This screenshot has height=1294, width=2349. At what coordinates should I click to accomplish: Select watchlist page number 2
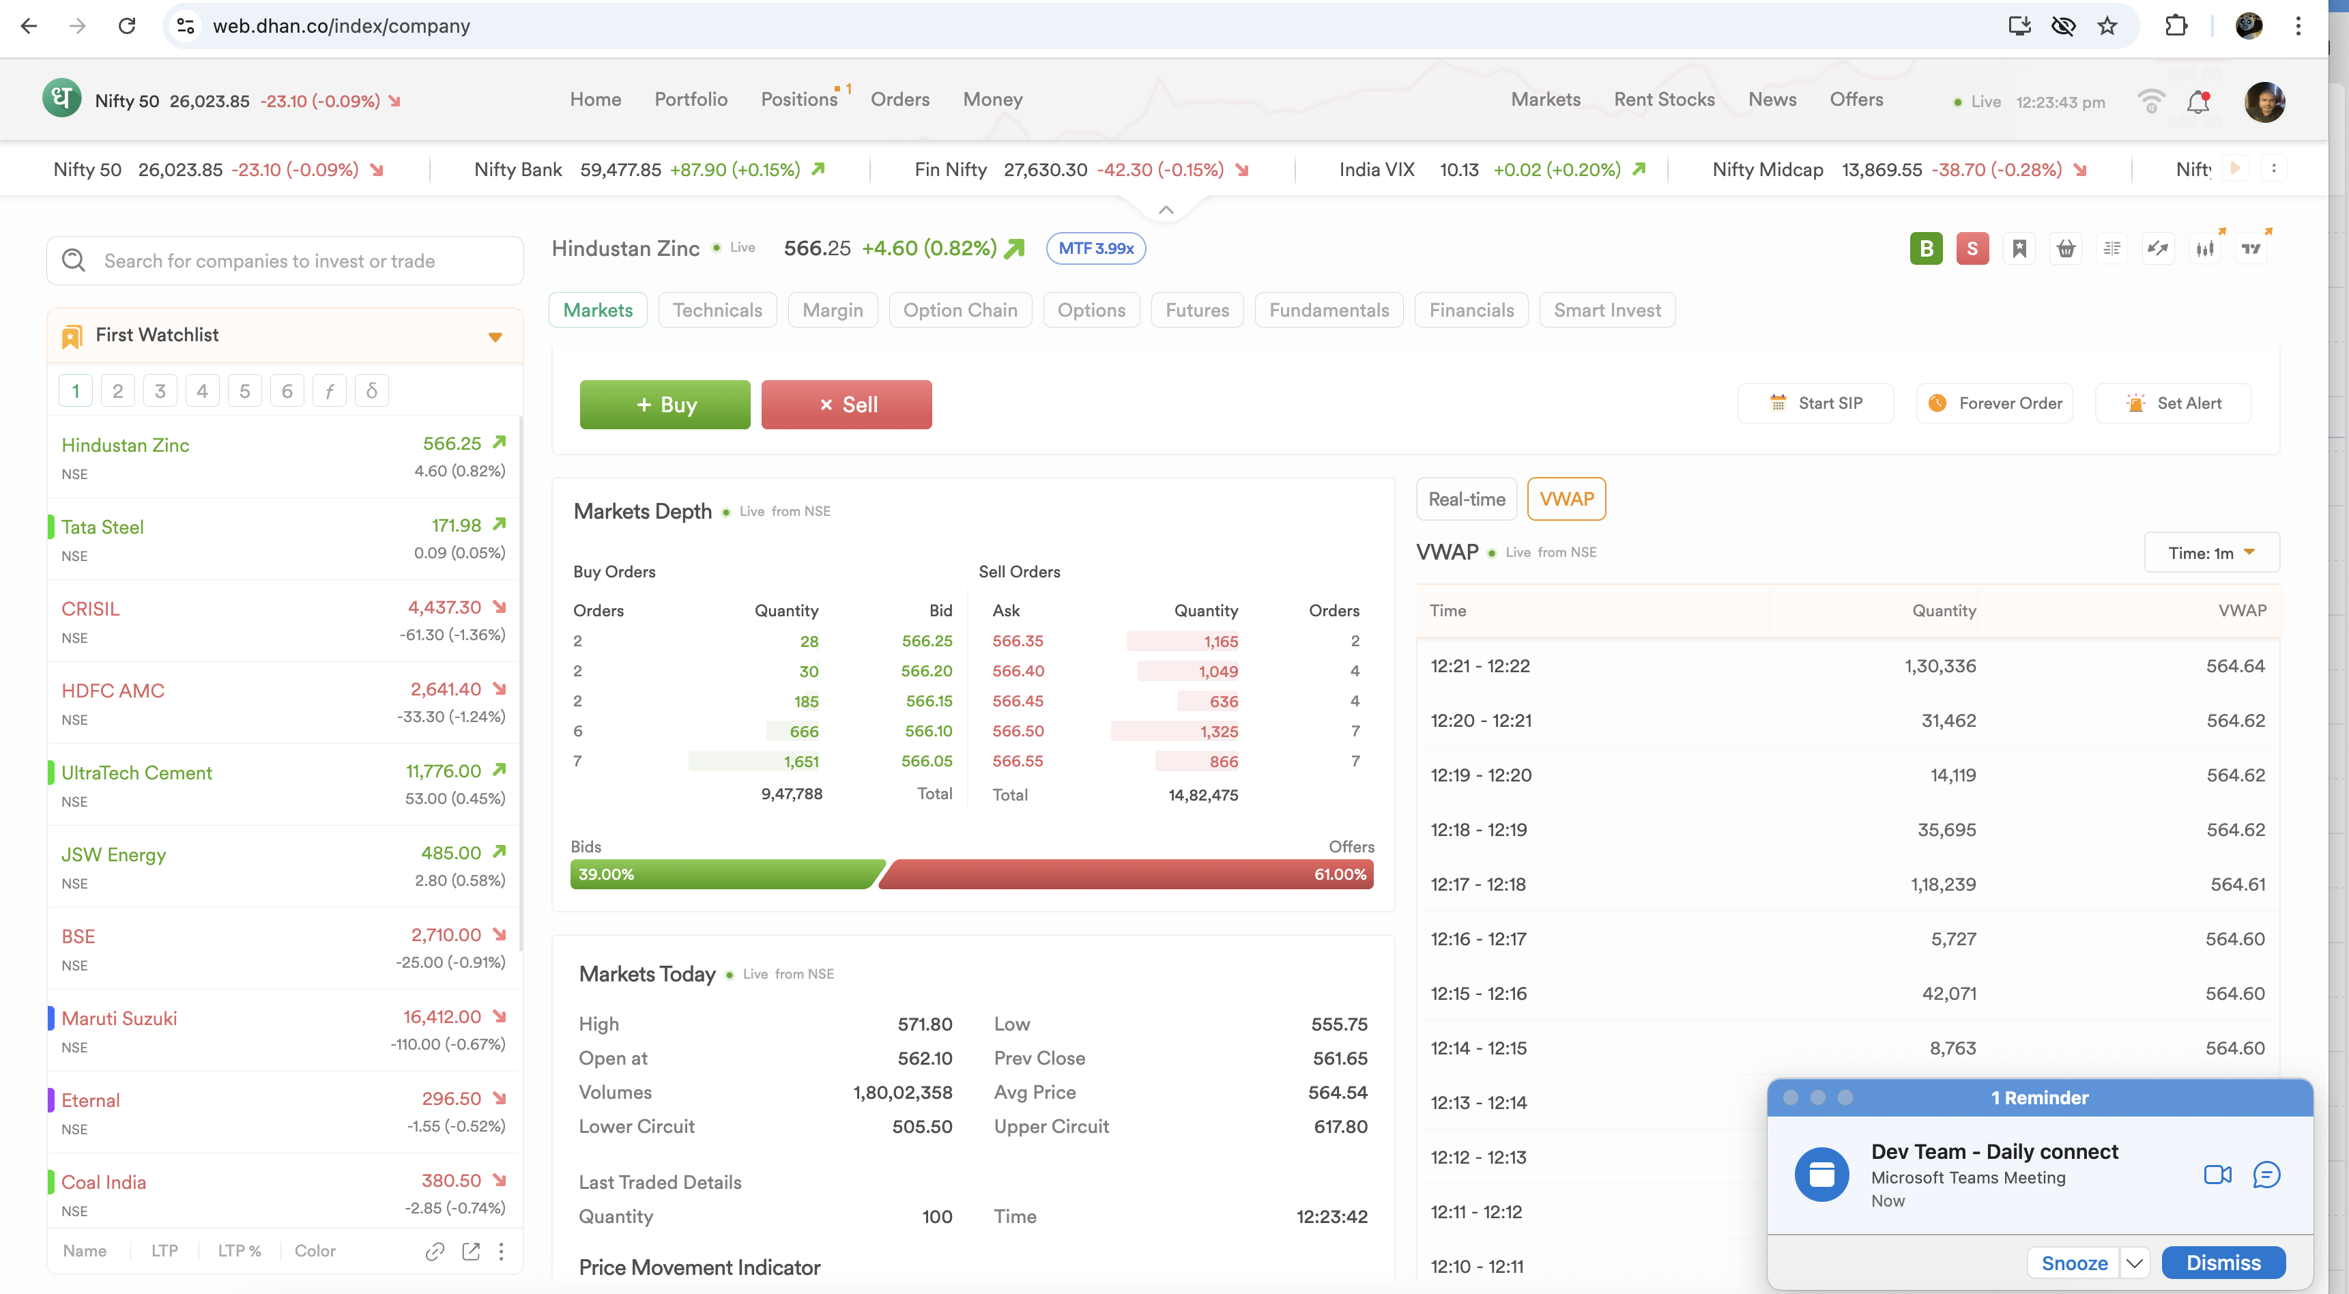pos(117,390)
